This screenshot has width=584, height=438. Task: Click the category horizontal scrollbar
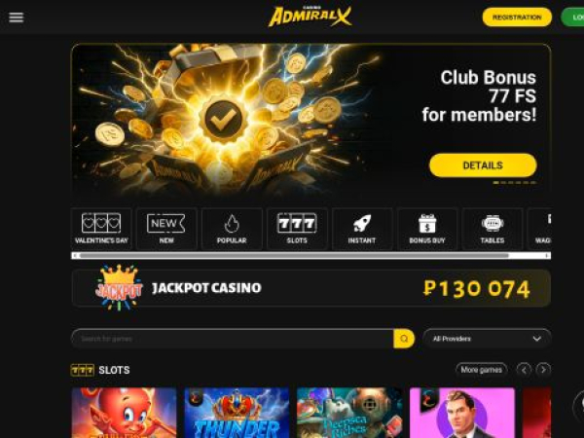(x=311, y=255)
